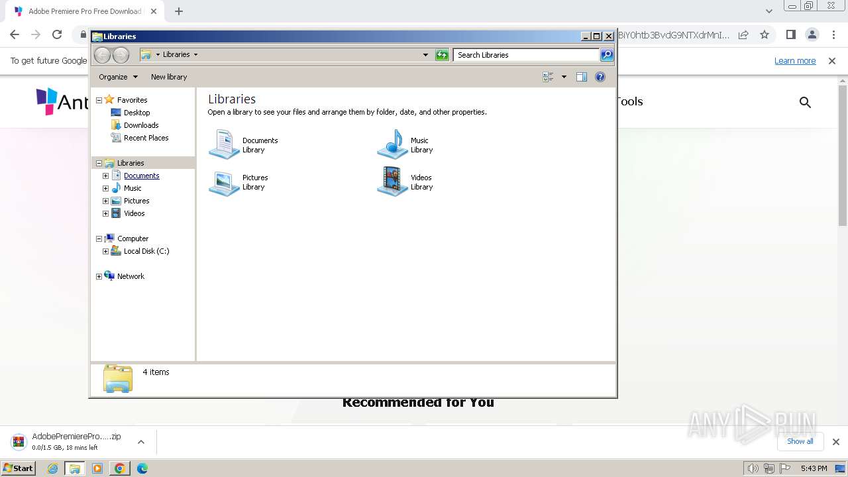Dismiss the Chrome info bar
The image size is (848, 477).
[832, 61]
